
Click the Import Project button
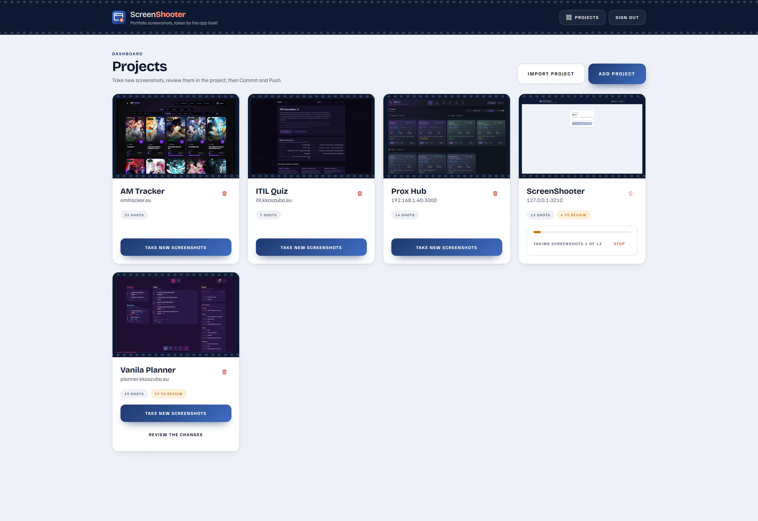(x=551, y=74)
